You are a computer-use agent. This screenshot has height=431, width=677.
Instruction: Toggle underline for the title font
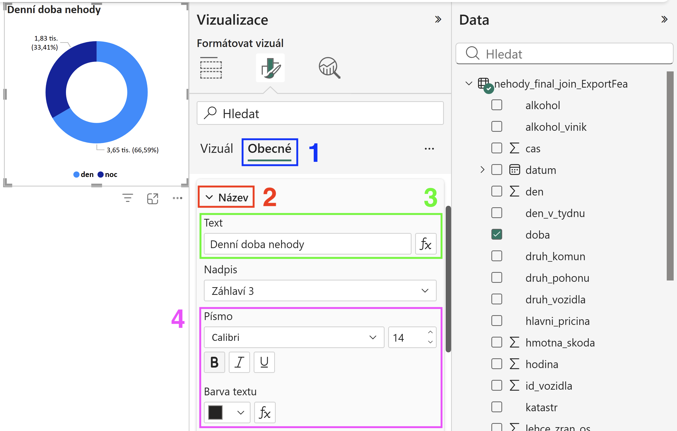264,362
